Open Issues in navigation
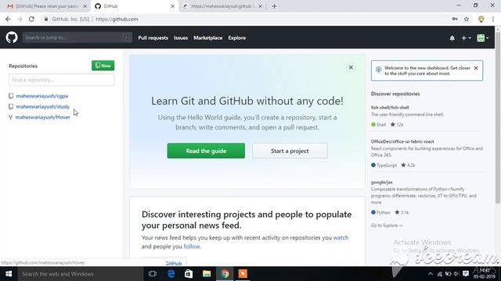Viewport: 501px width, 281px height. [x=181, y=37]
